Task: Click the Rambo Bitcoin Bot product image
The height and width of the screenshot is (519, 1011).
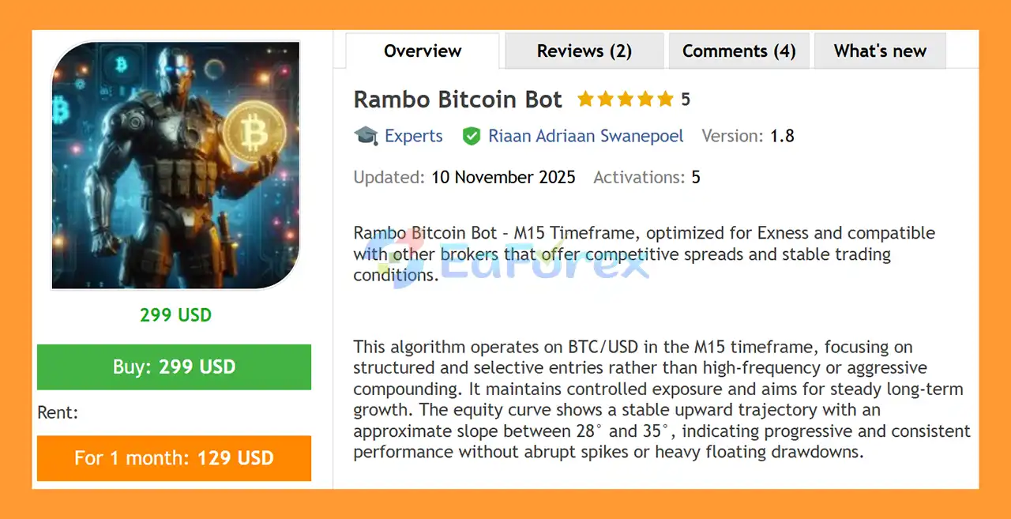Action: click(175, 165)
